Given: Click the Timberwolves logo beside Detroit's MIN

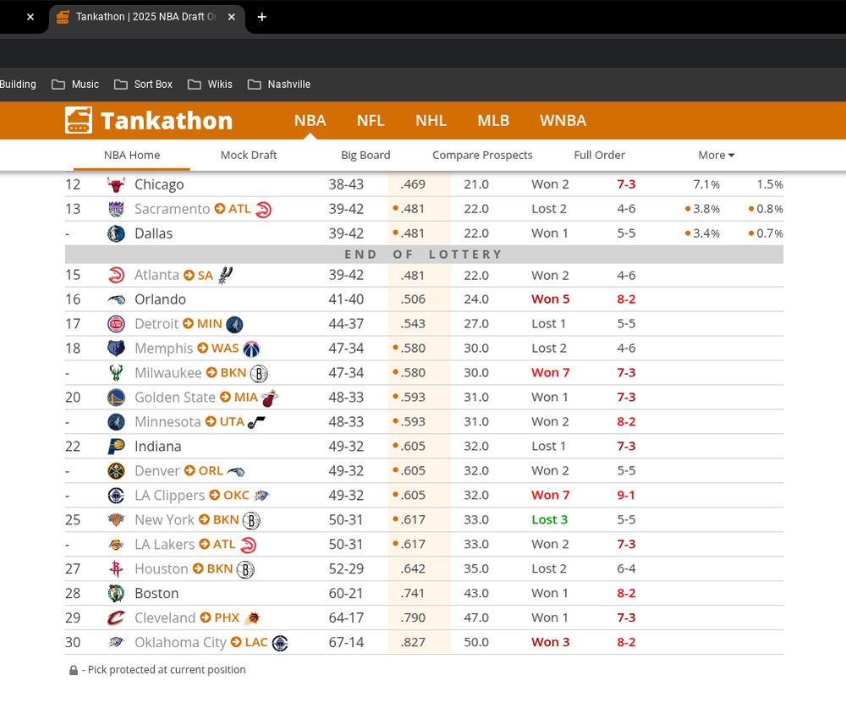Looking at the screenshot, I should (x=234, y=324).
